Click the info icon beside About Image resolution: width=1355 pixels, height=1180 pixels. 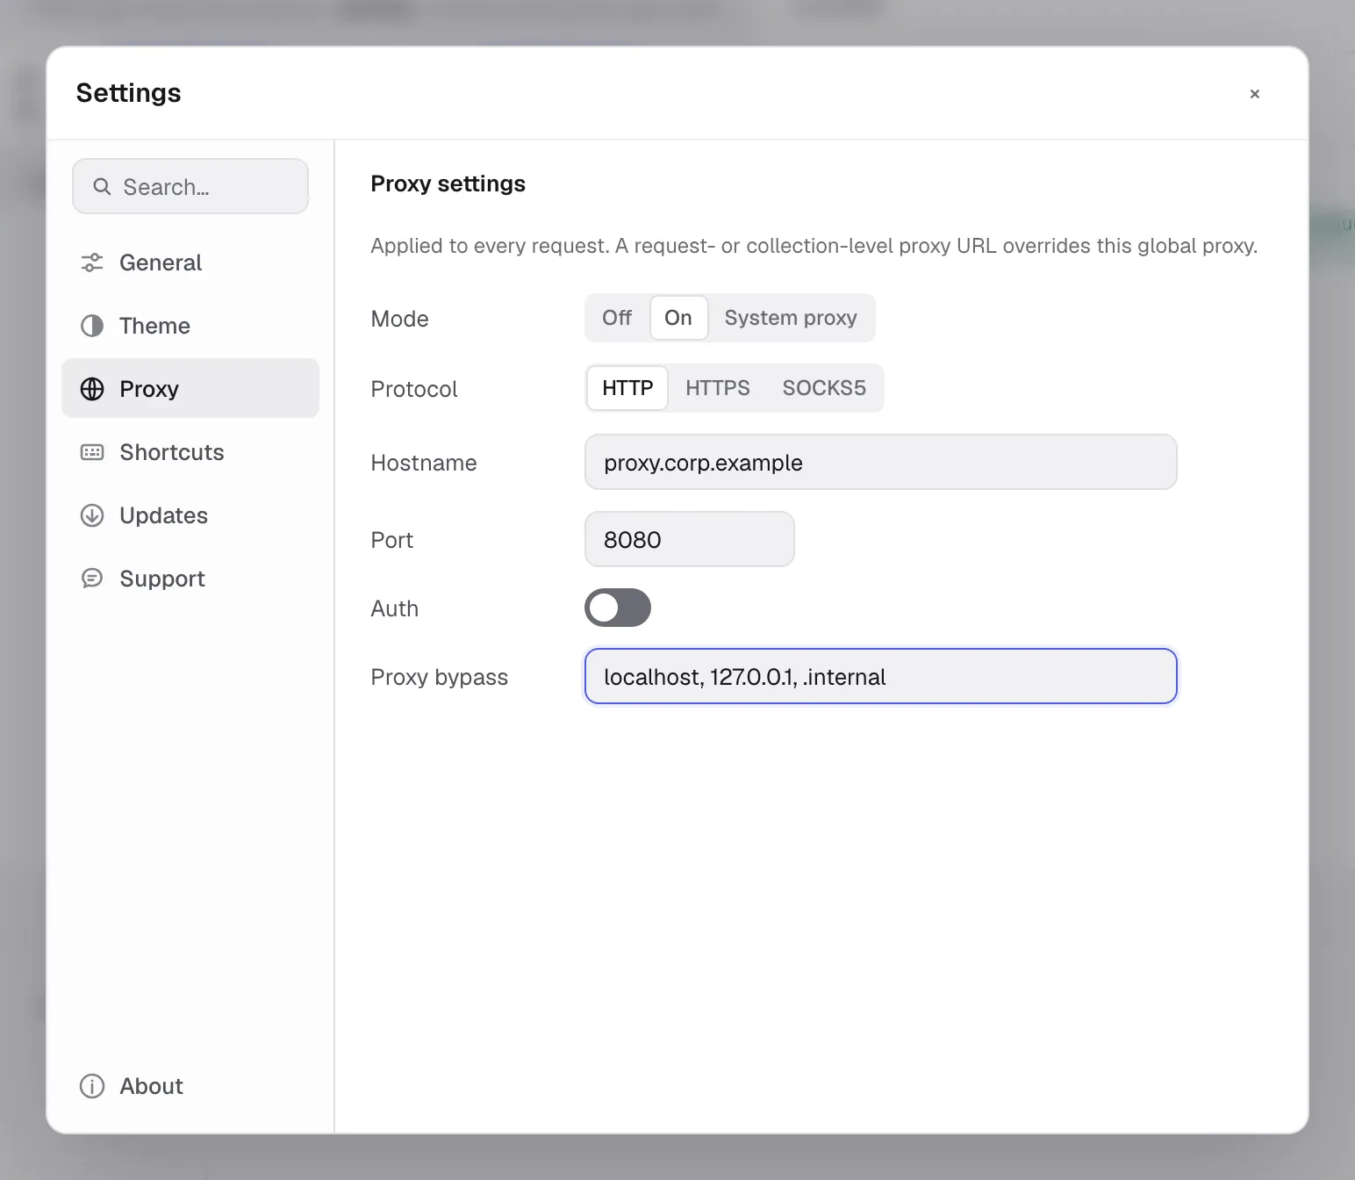tap(92, 1086)
